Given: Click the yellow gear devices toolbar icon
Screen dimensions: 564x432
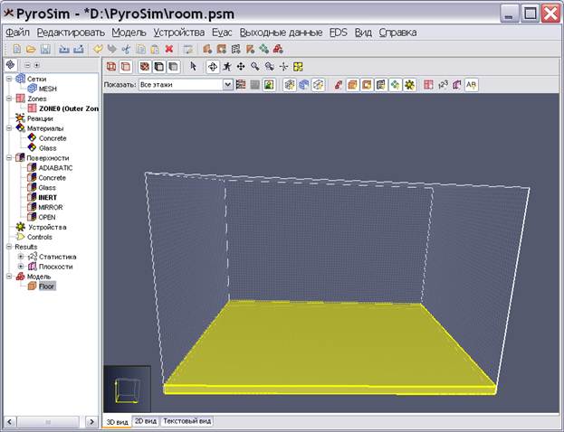Looking at the screenshot, I should coord(409,85).
